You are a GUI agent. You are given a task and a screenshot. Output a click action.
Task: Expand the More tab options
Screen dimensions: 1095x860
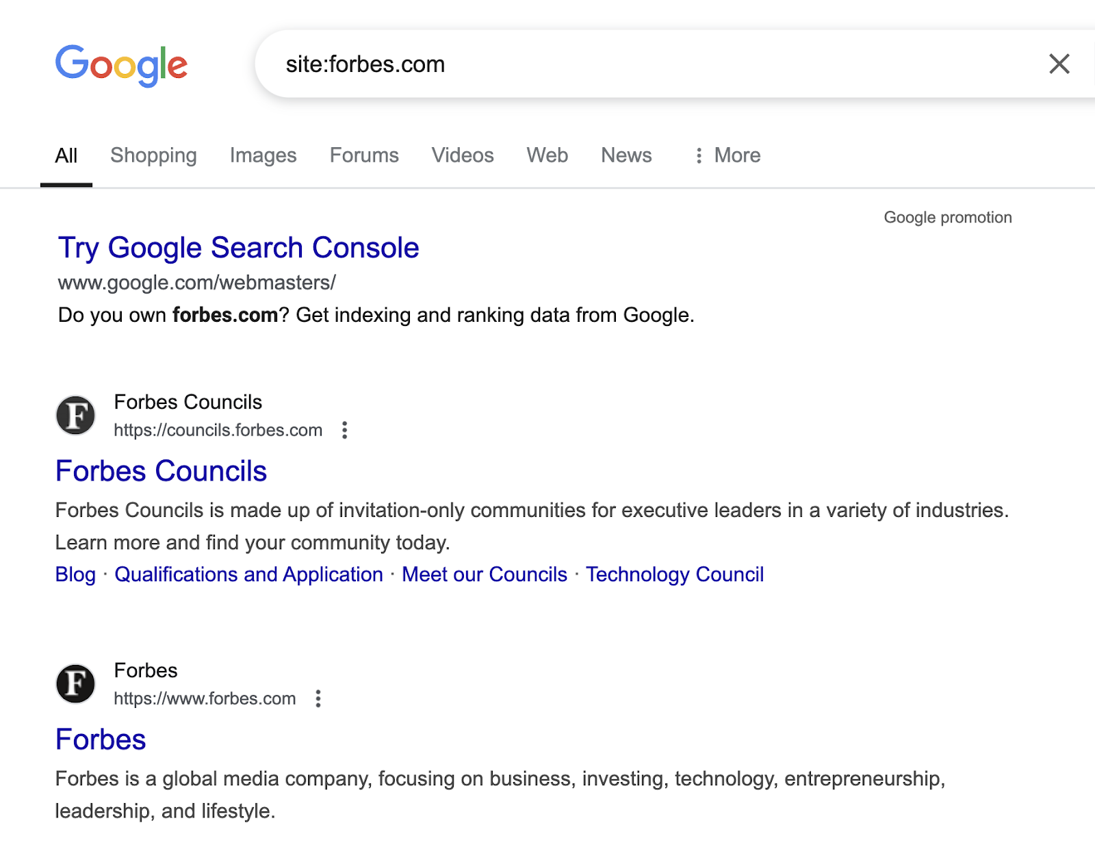(736, 155)
